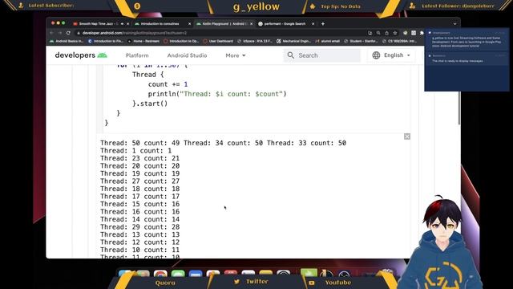Viewport: 513px width, 289px height.
Task: Open the bSpace R1A bookmark
Action: click(255, 41)
